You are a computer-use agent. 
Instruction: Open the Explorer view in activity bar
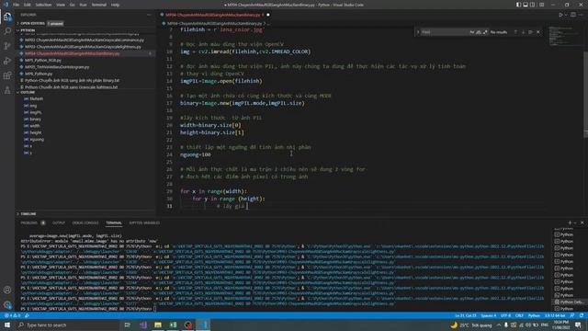click(x=7, y=17)
